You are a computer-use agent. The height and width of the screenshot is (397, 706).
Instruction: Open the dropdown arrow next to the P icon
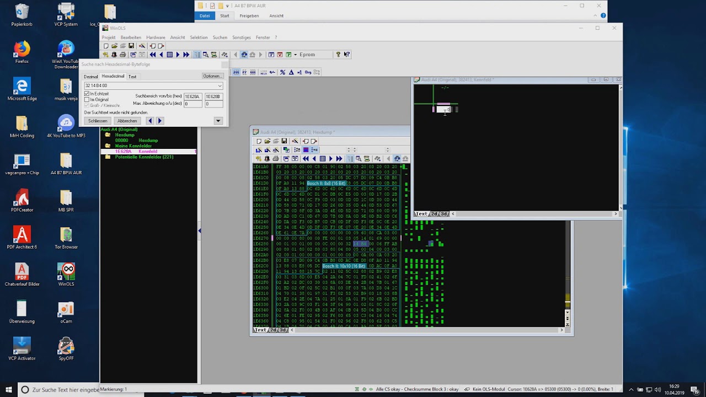[295, 55]
